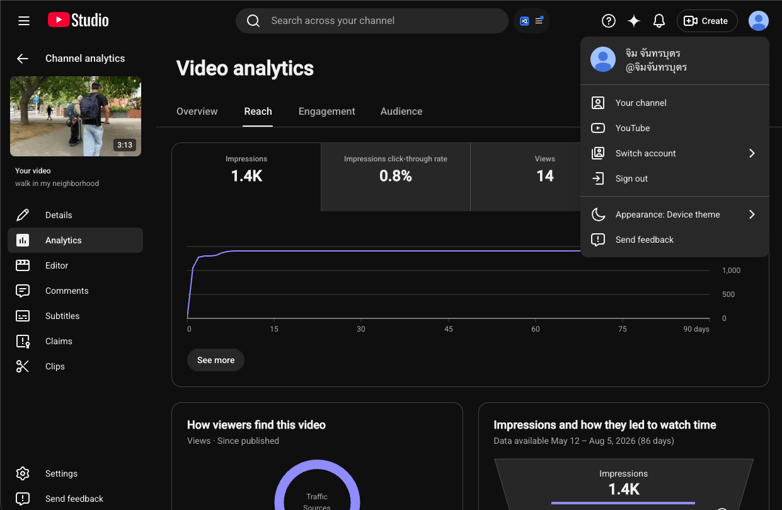The width and height of the screenshot is (782, 510).
Task: Open Appearance: Device theme entry
Action: 675,214
